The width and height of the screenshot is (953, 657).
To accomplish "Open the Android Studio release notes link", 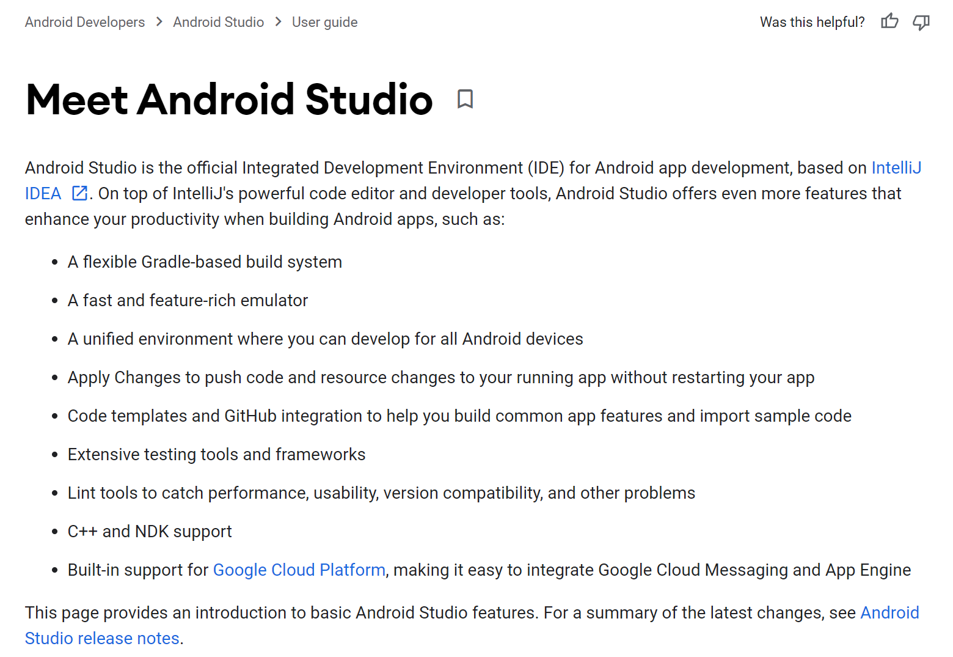I will [x=102, y=638].
